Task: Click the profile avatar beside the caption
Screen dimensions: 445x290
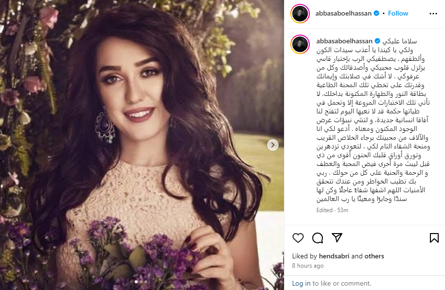Action: (300, 44)
